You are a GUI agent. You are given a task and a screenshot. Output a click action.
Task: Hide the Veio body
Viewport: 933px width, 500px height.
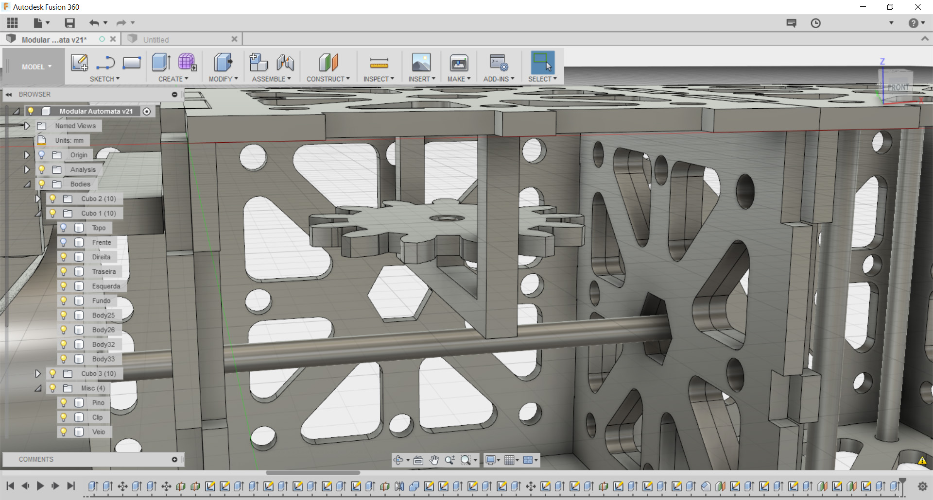click(x=64, y=432)
